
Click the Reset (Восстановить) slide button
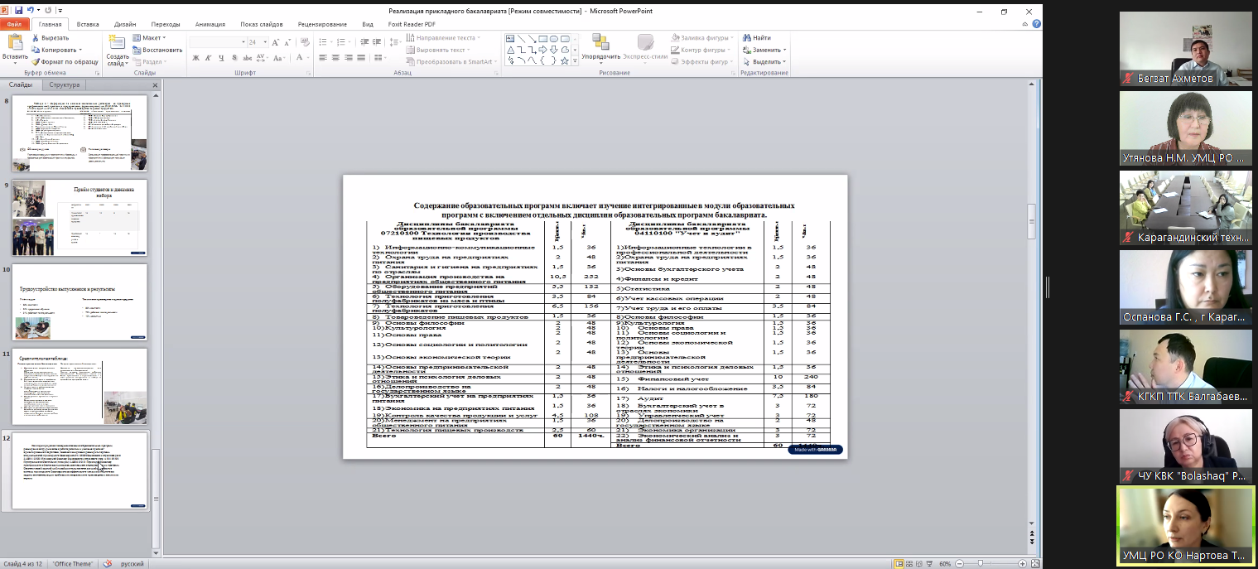tap(157, 50)
